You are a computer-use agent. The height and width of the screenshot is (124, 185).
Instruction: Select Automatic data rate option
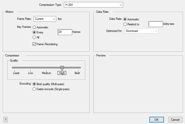tap(125, 19)
